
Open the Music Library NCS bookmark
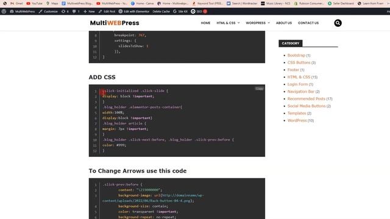click(x=275, y=4)
